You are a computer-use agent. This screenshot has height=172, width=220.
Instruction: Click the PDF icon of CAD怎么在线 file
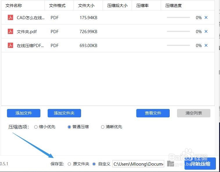tap(10, 17)
